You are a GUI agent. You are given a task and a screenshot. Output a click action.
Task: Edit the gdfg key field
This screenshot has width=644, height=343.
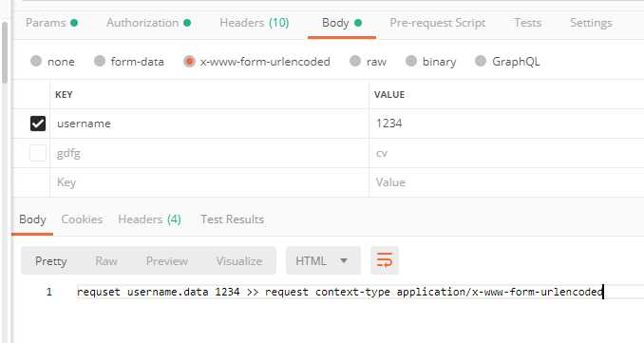[x=210, y=153]
